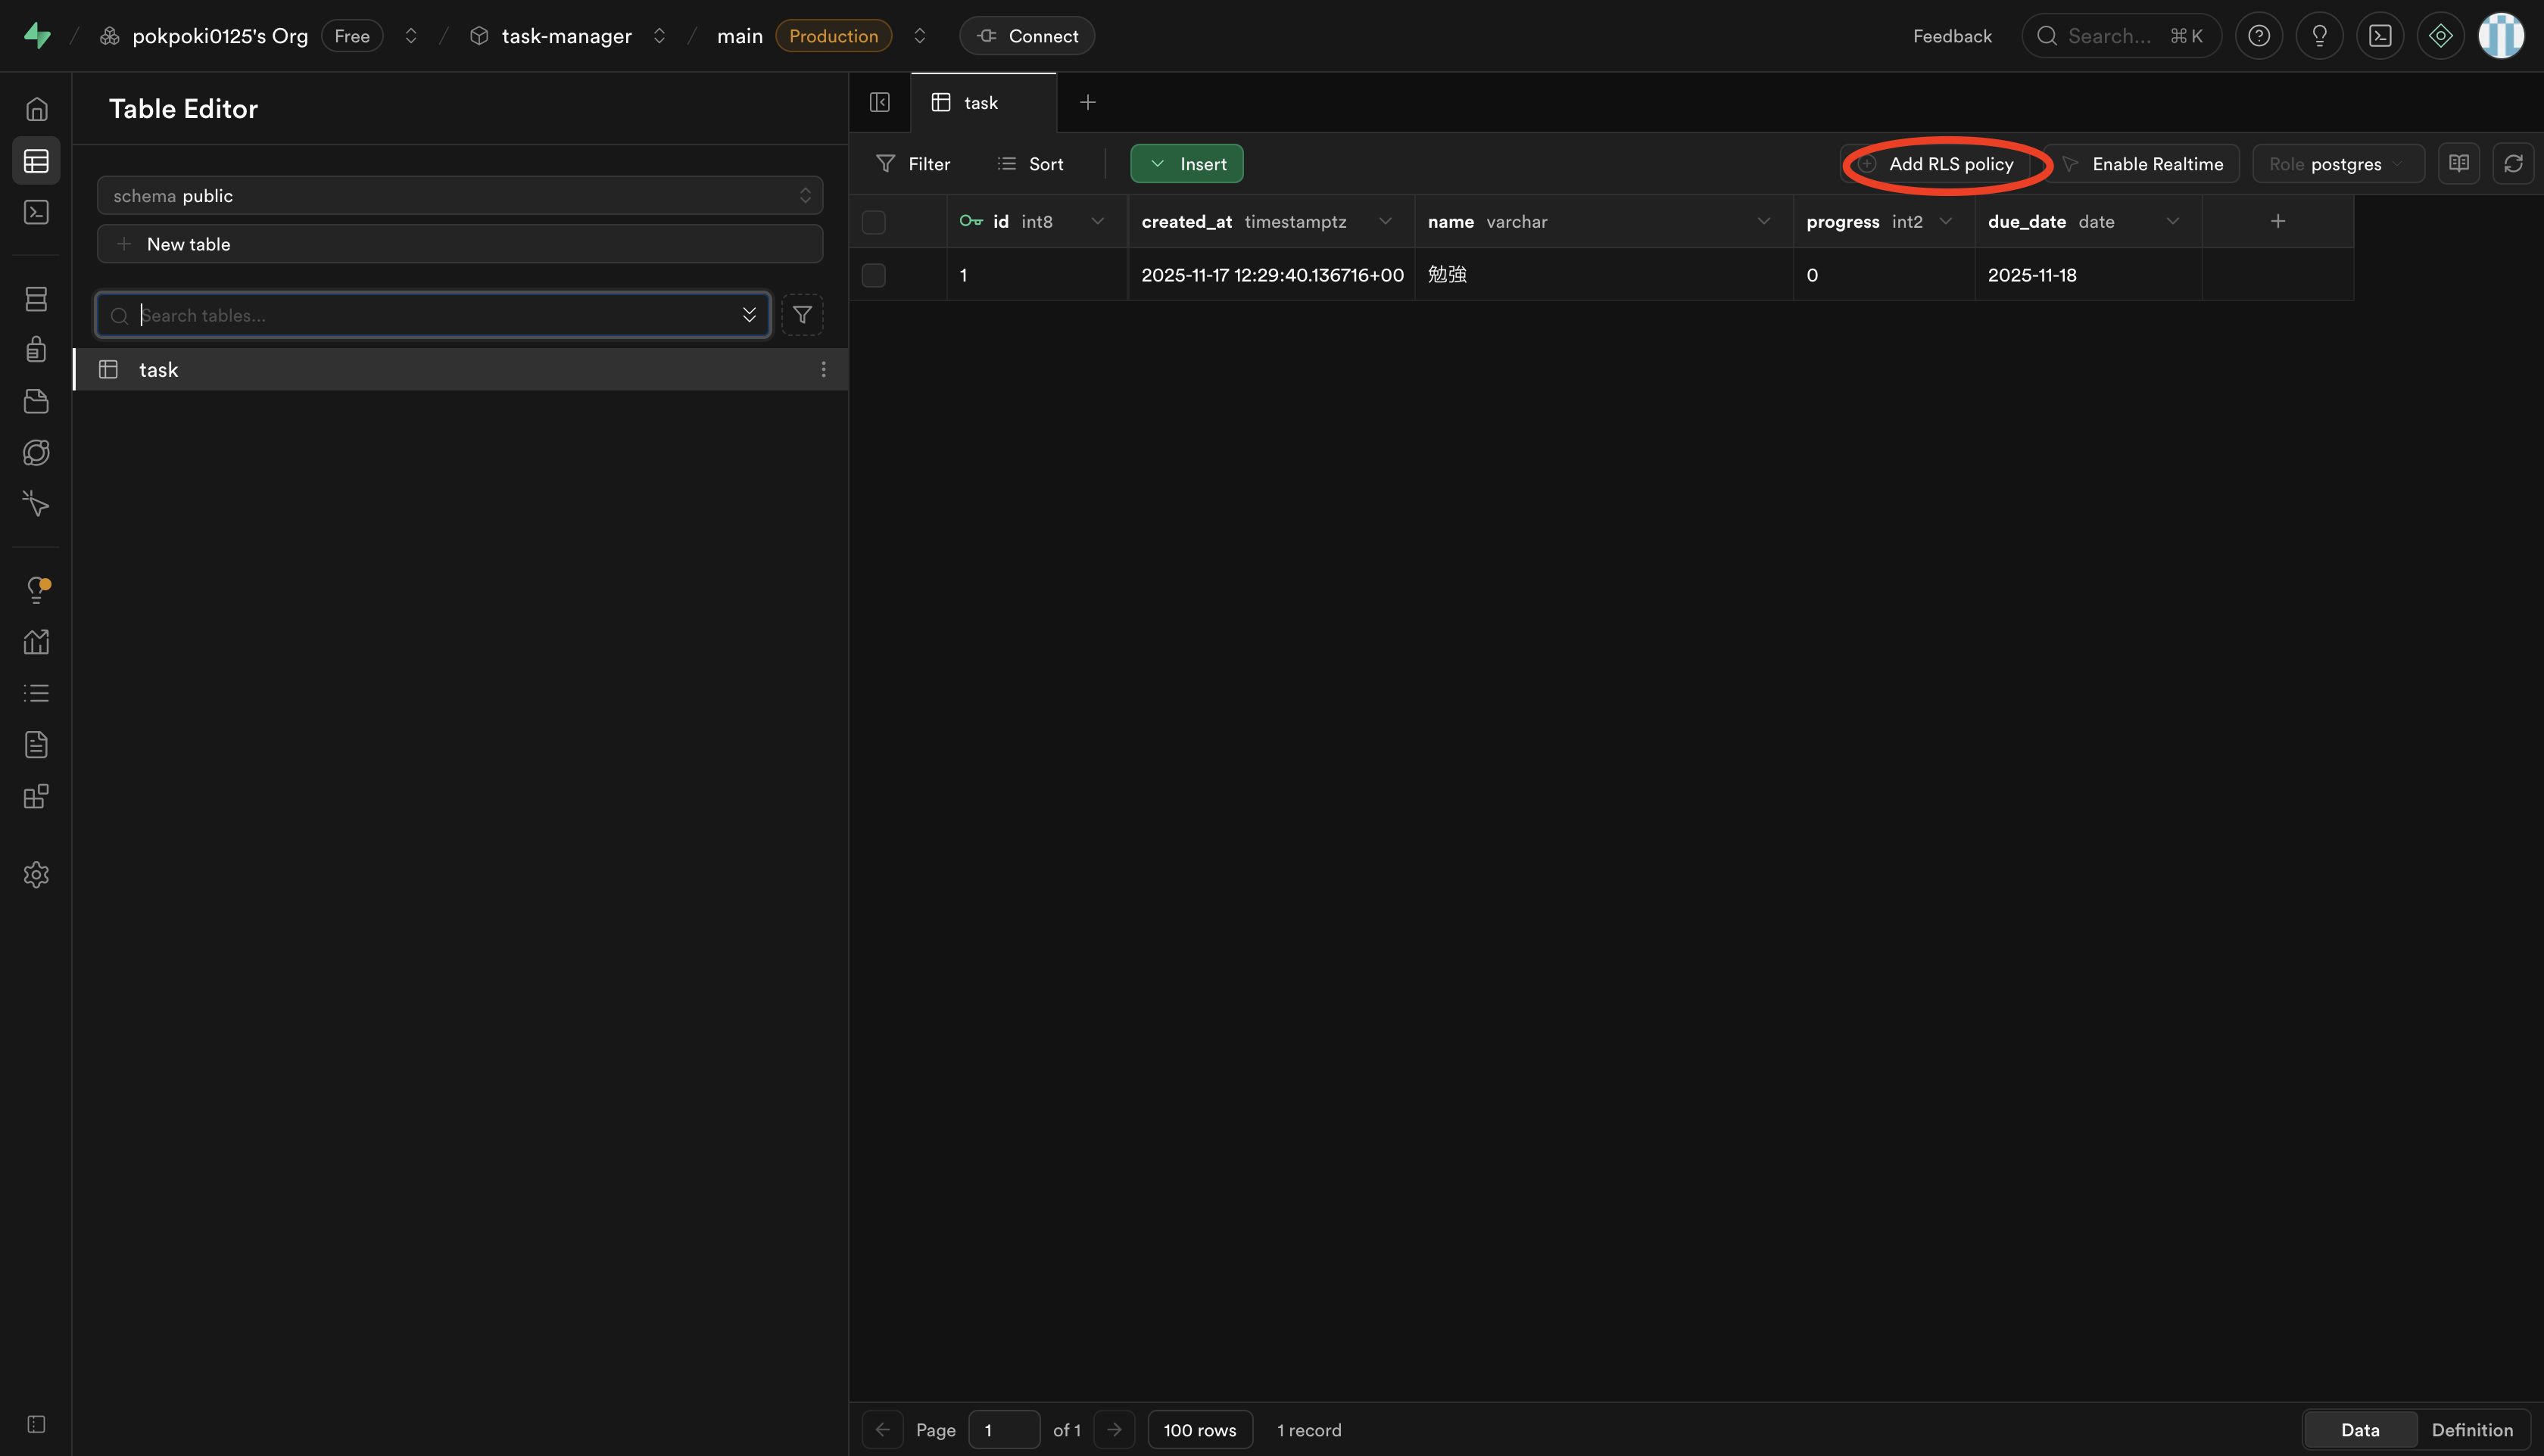
Task: Check the select-all rows header checkbox
Action: point(873,222)
